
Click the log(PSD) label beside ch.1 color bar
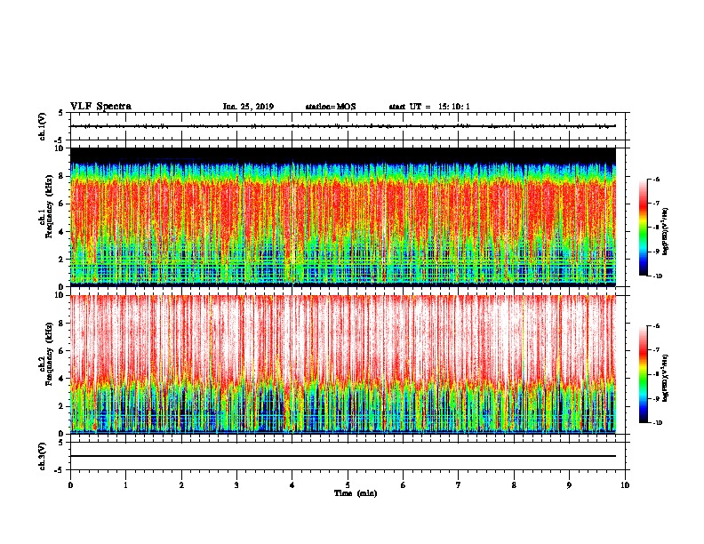pos(665,232)
